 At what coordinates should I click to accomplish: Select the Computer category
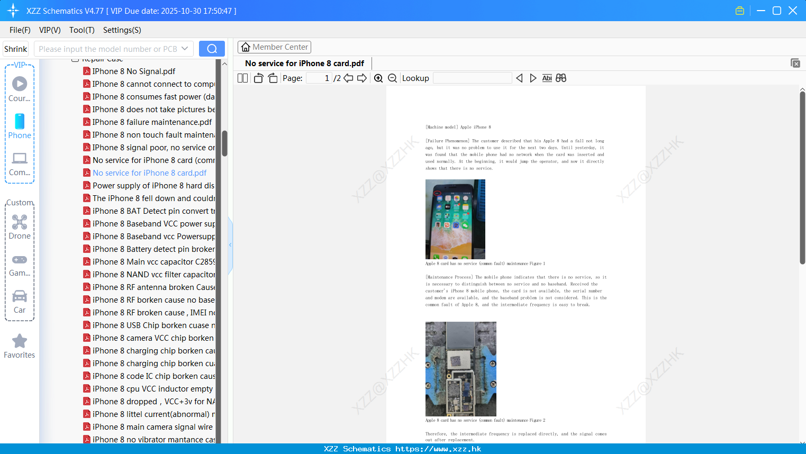click(x=20, y=164)
